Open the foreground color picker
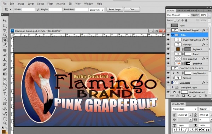Image resolution: width=212 pixels, height=134 pixels. pos(4,132)
